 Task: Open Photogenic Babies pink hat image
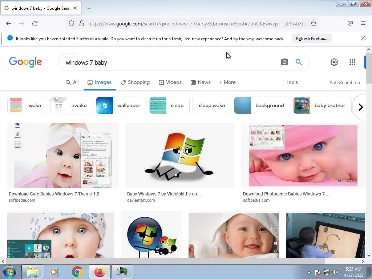point(303,155)
